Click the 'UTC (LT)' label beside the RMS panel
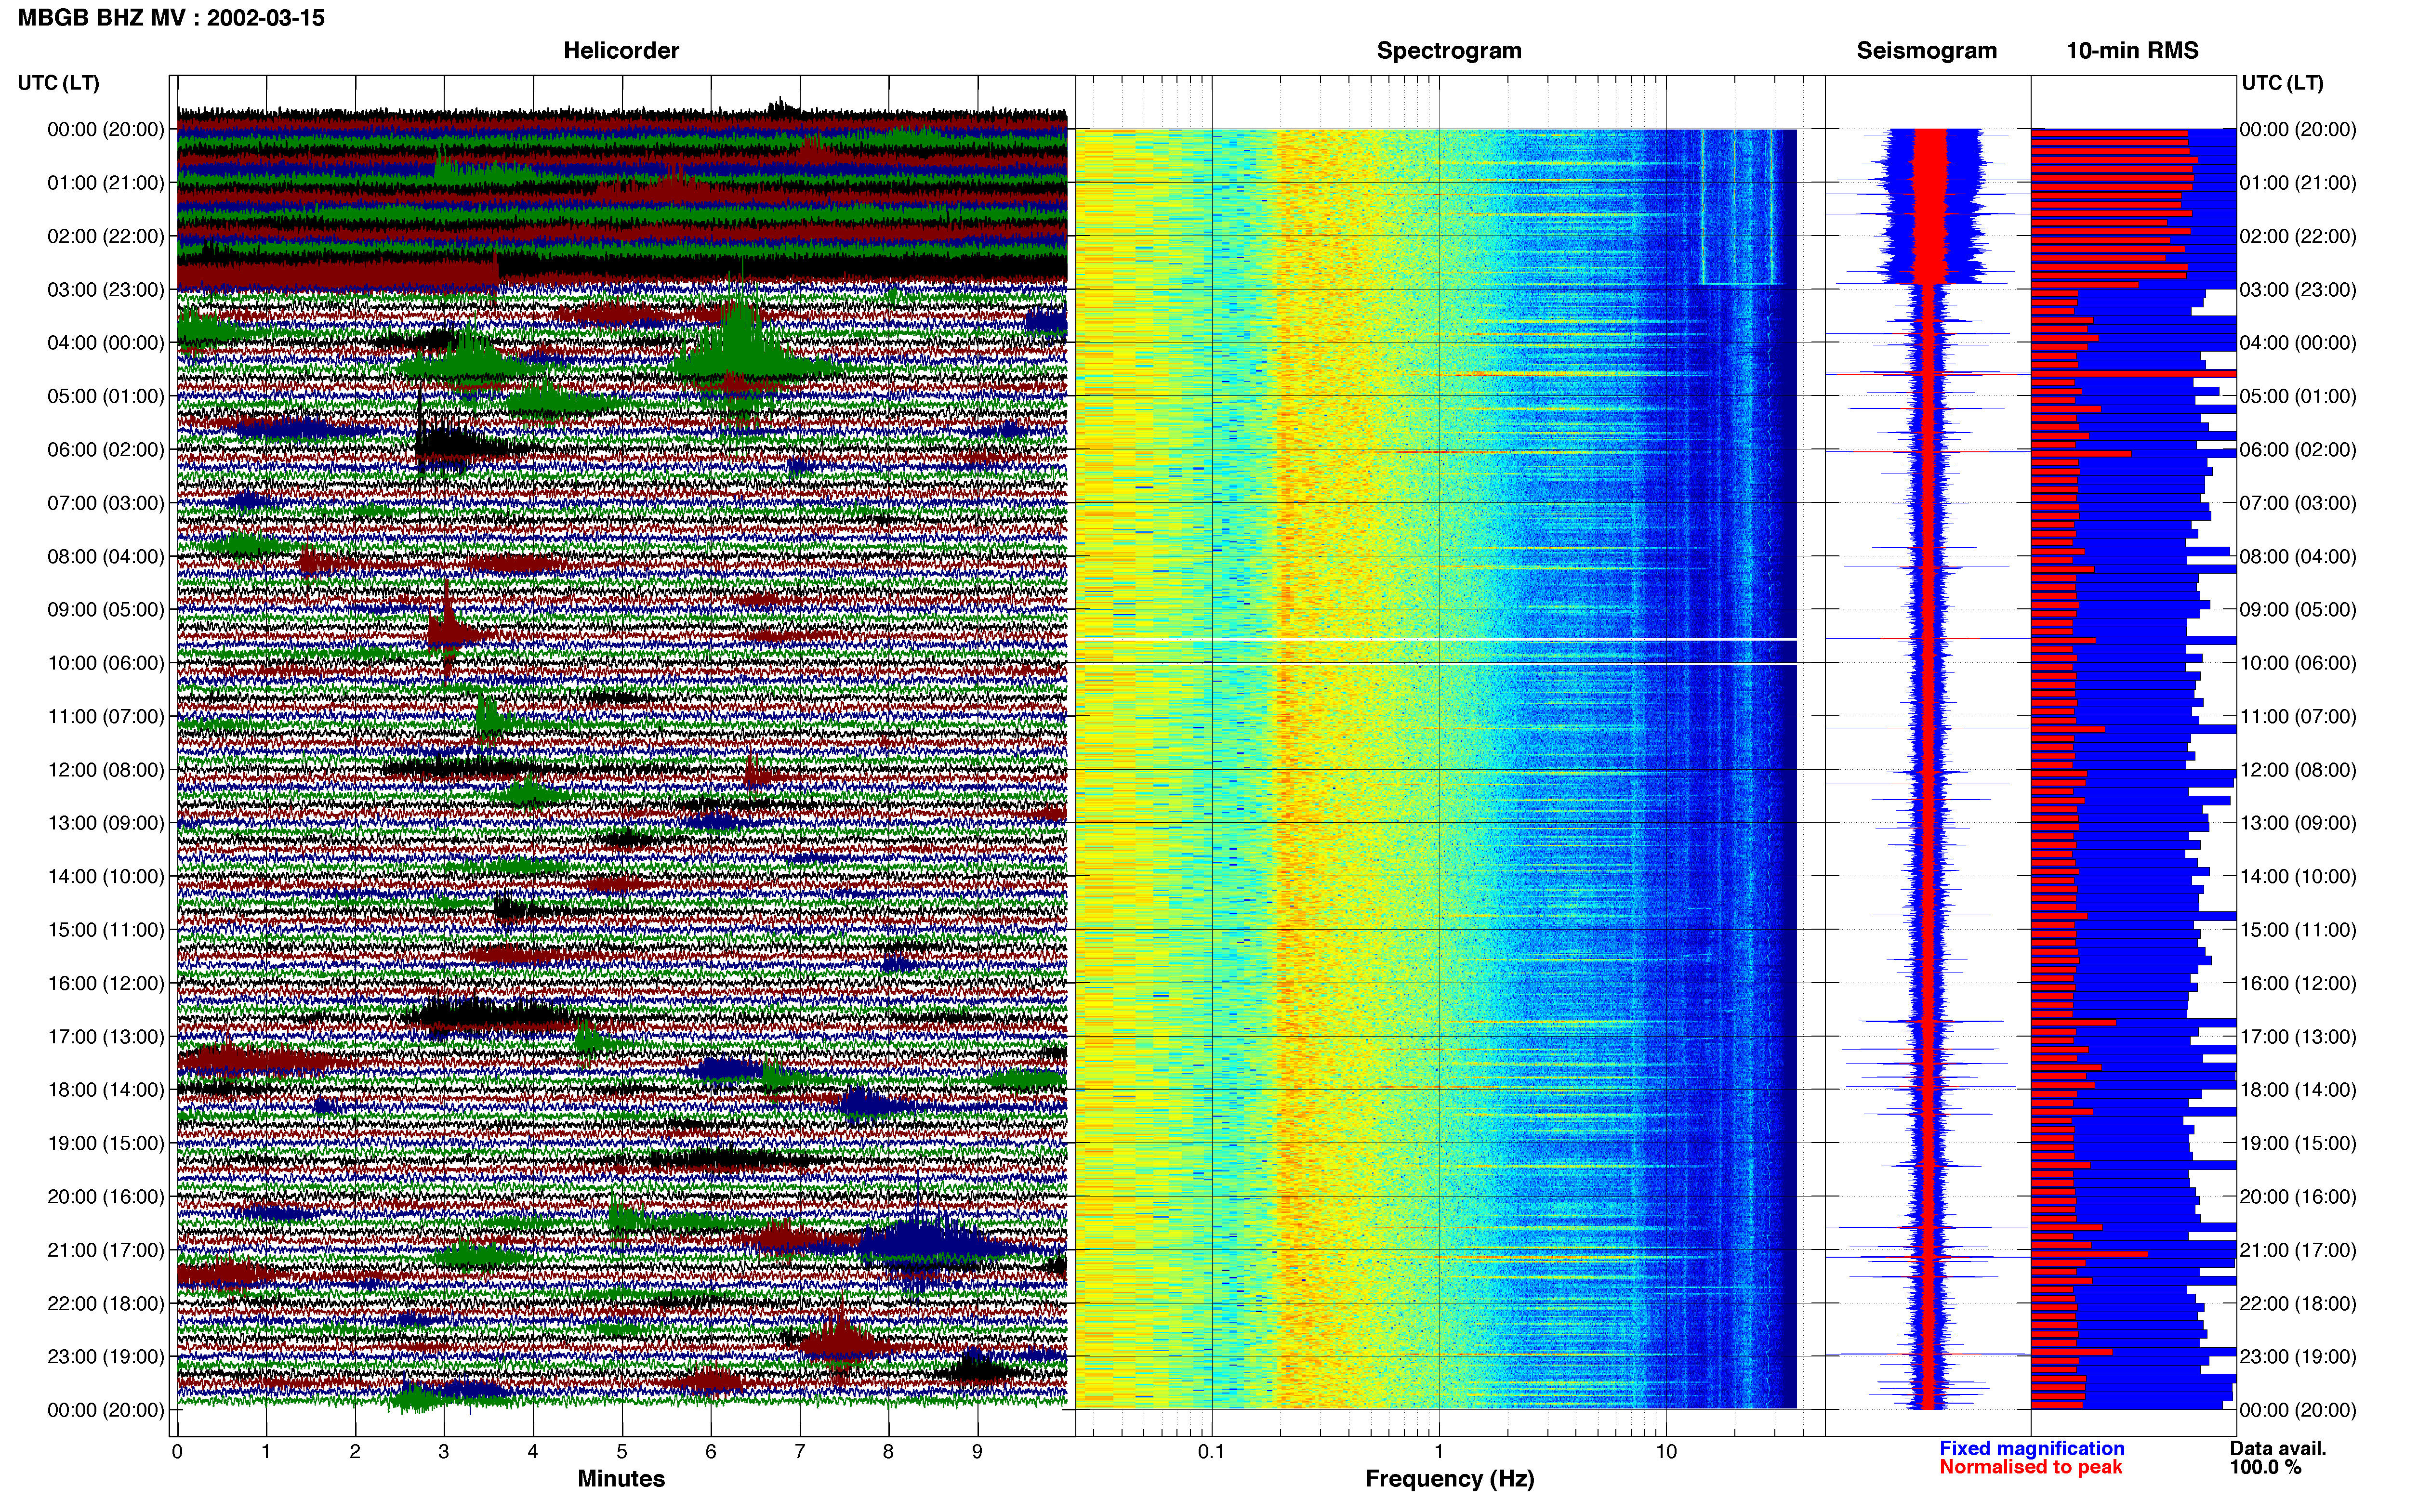 pyautogui.click(x=2283, y=83)
